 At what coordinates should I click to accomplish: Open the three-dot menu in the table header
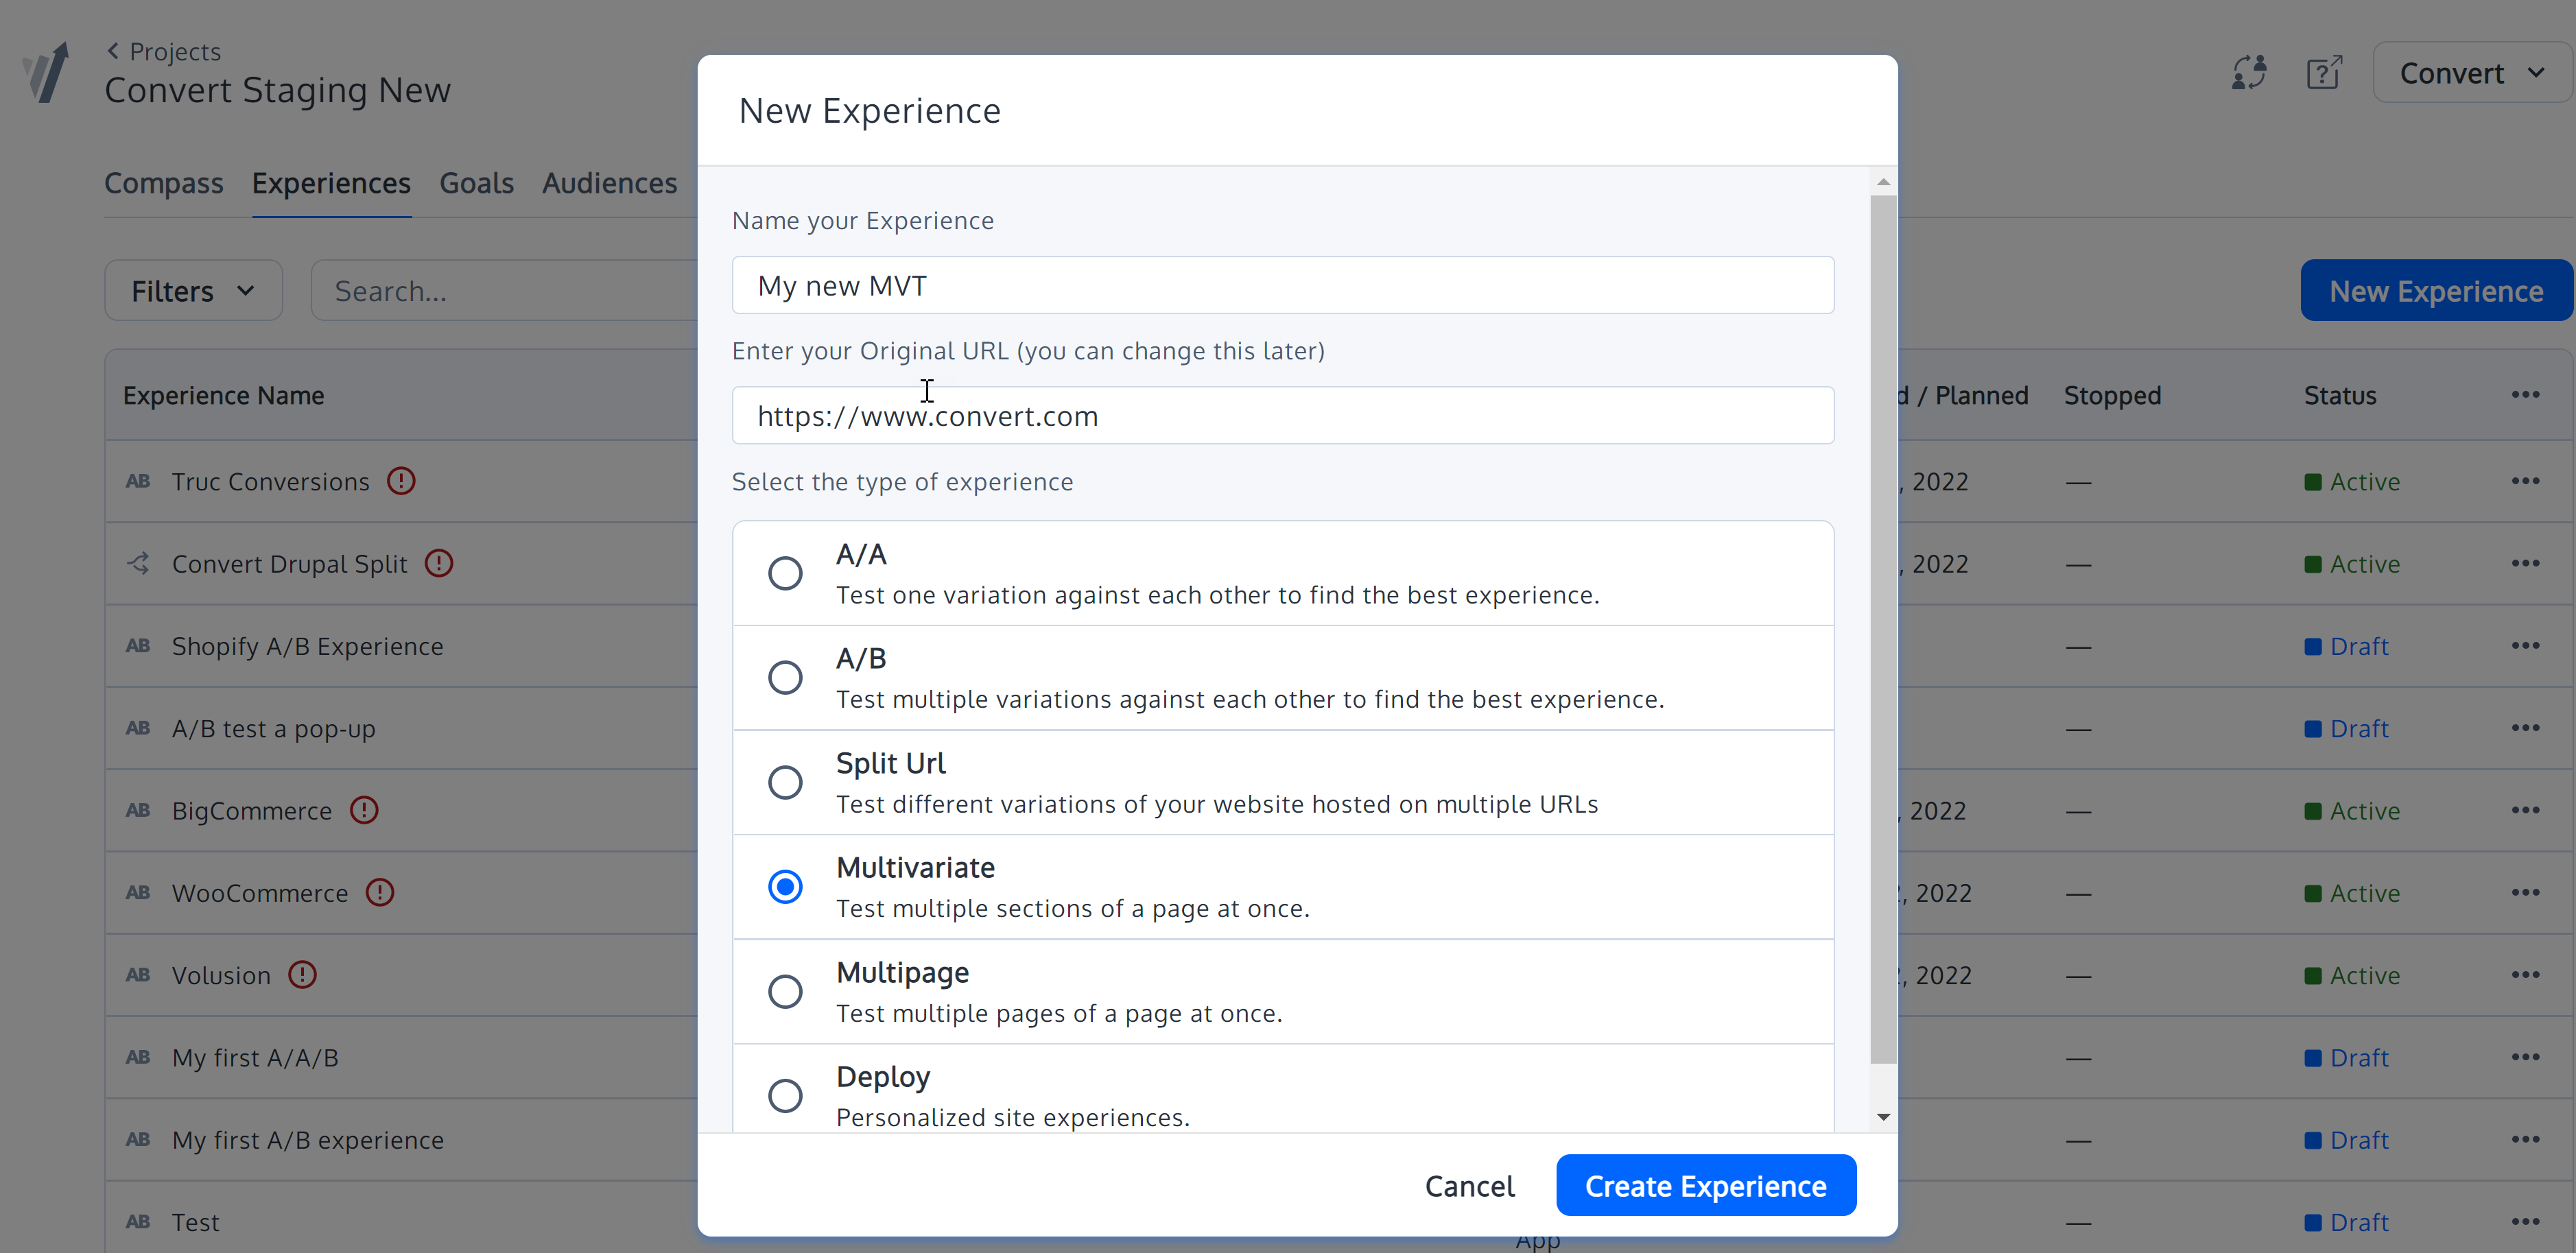pos(2525,394)
